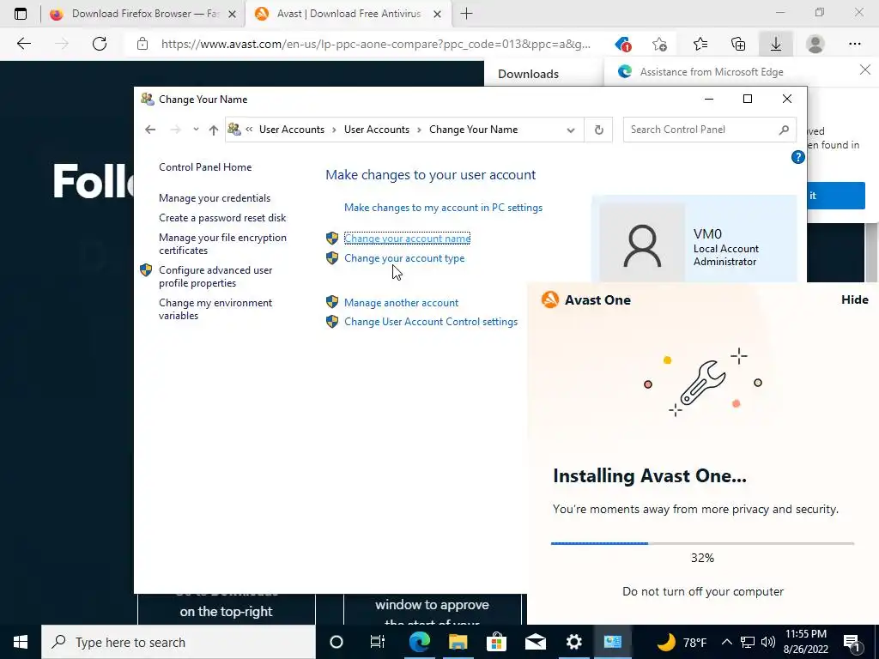Open Edge Settings and more menu
The image size is (879, 659).
pyautogui.click(x=854, y=44)
